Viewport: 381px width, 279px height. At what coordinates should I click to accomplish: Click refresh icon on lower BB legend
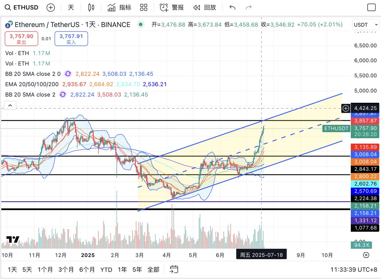click(x=63, y=95)
